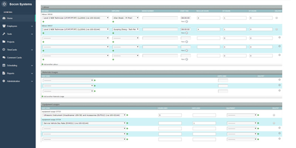Tick the Delete checkbox for labour 39516
This screenshot has width=296, height=148.
click(x=276, y=18)
